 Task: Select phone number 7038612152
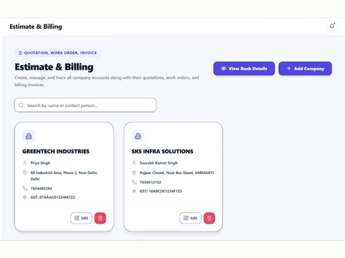pyautogui.click(x=150, y=182)
